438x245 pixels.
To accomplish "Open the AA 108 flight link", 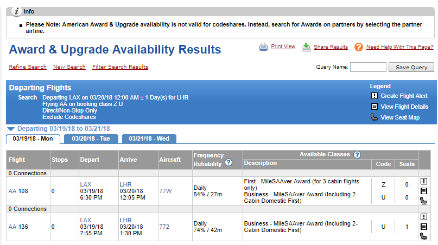I will [18, 191].
